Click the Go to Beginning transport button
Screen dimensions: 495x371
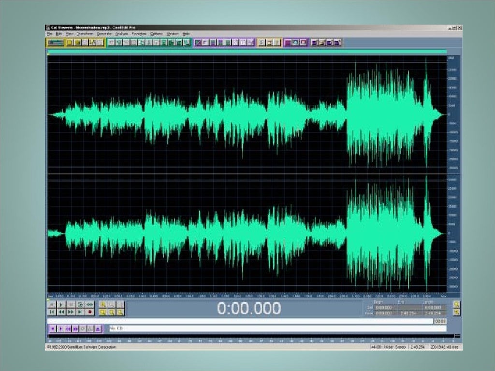coord(52,312)
